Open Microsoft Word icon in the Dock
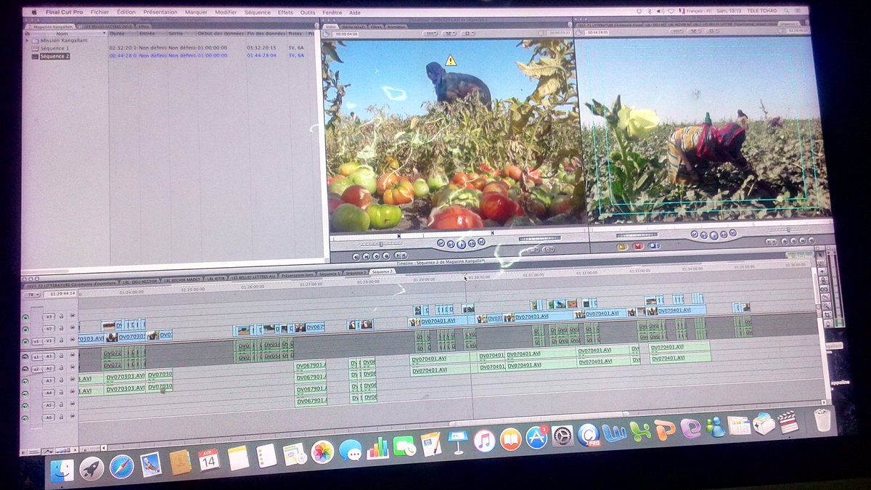Screen dimensions: 871x490 614,433
